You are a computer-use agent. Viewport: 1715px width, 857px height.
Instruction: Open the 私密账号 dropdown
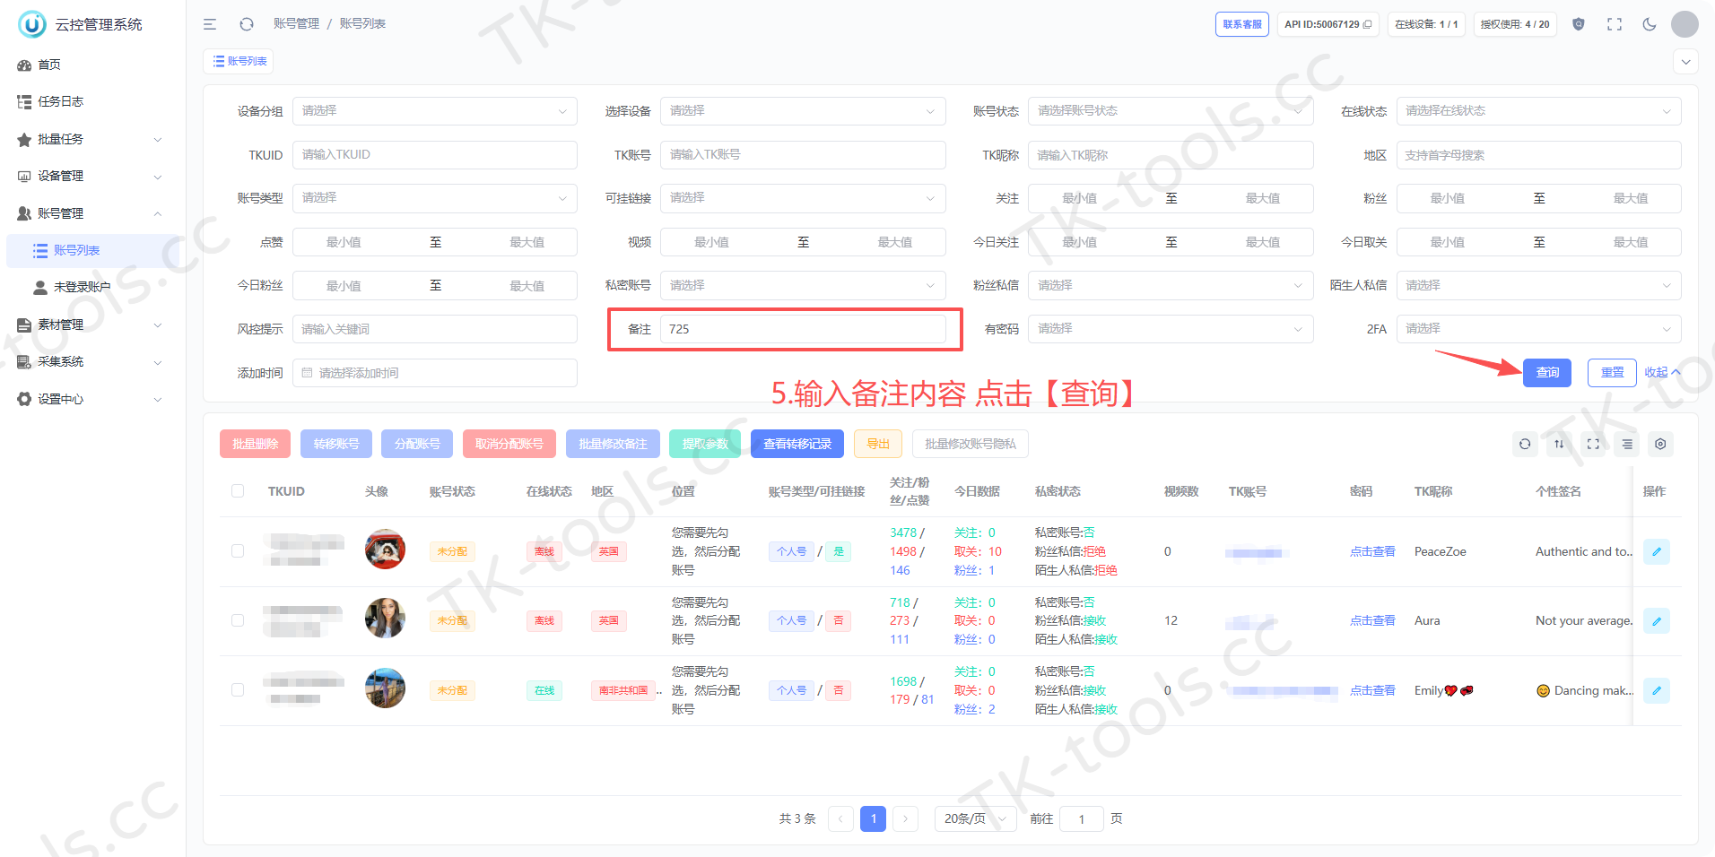803,285
